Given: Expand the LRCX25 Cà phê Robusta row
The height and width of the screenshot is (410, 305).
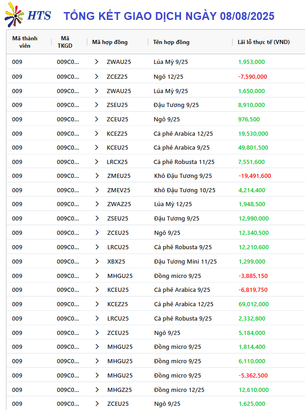Looking at the screenshot, I should (97, 162).
